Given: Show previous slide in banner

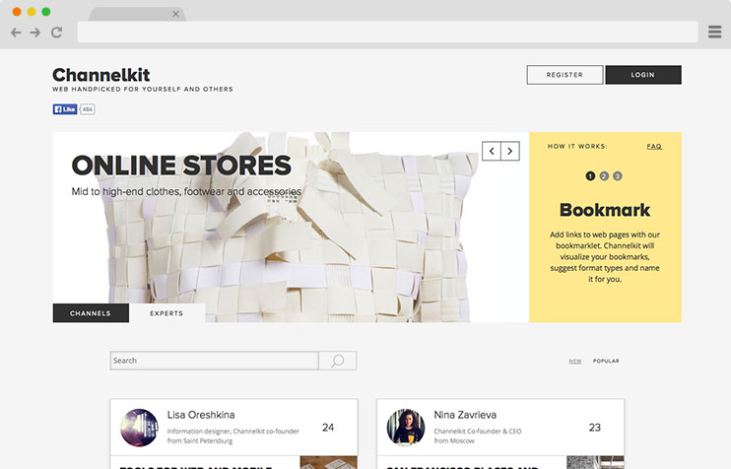Looking at the screenshot, I should (492, 151).
